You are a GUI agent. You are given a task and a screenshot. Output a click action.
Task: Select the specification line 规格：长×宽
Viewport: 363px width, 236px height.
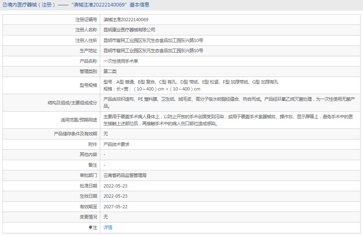point(152,89)
